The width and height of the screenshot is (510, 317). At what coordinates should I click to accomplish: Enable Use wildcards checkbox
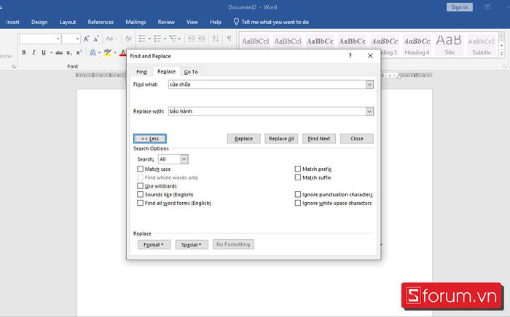140,186
